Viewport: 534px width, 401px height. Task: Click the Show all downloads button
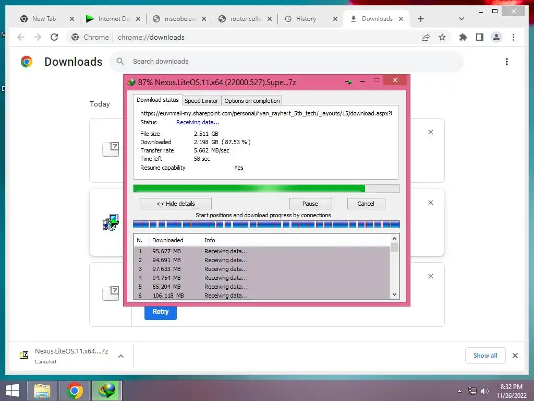pyautogui.click(x=485, y=355)
